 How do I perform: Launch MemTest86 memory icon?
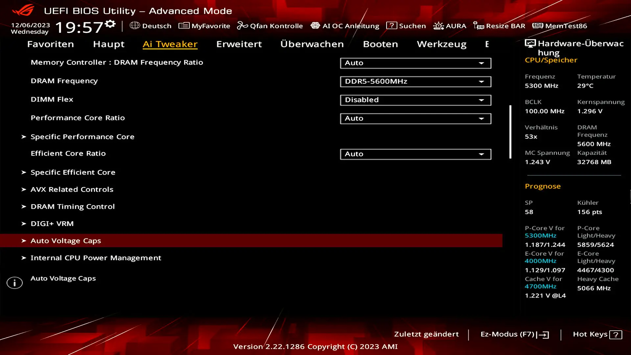pyautogui.click(x=538, y=26)
